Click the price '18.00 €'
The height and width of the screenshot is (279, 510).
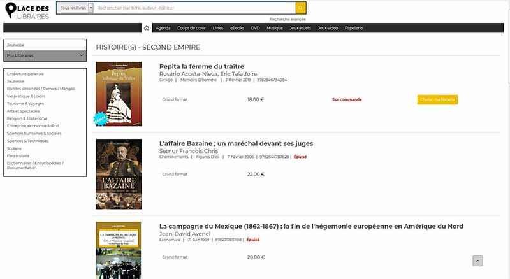tap(256, 99)
